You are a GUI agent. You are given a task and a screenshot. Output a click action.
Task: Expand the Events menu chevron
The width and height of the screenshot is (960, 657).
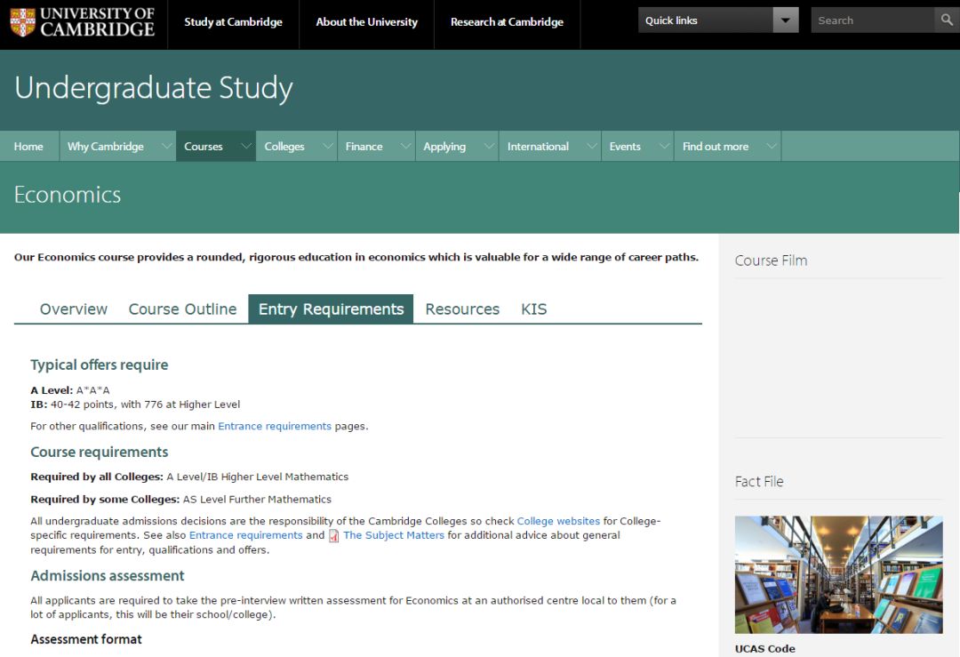(x=664, y=147)
